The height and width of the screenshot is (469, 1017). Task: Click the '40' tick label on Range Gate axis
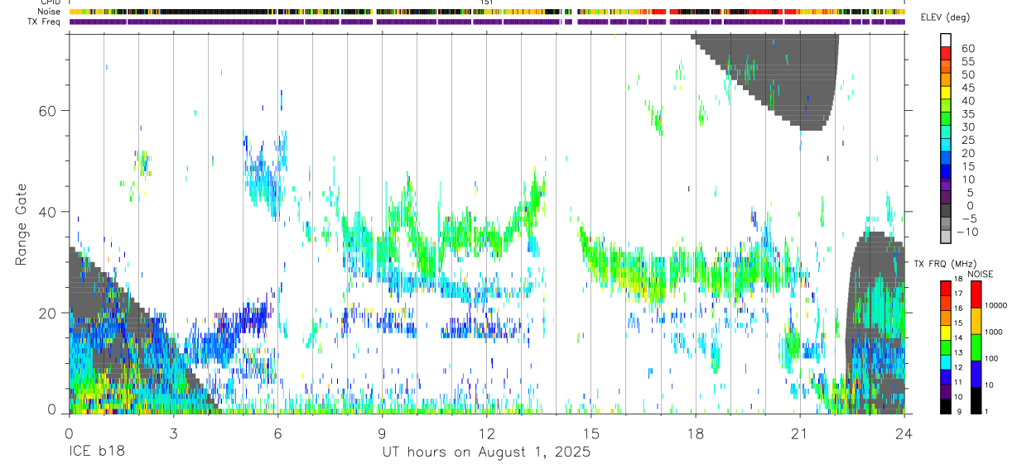tap(49, 212)
